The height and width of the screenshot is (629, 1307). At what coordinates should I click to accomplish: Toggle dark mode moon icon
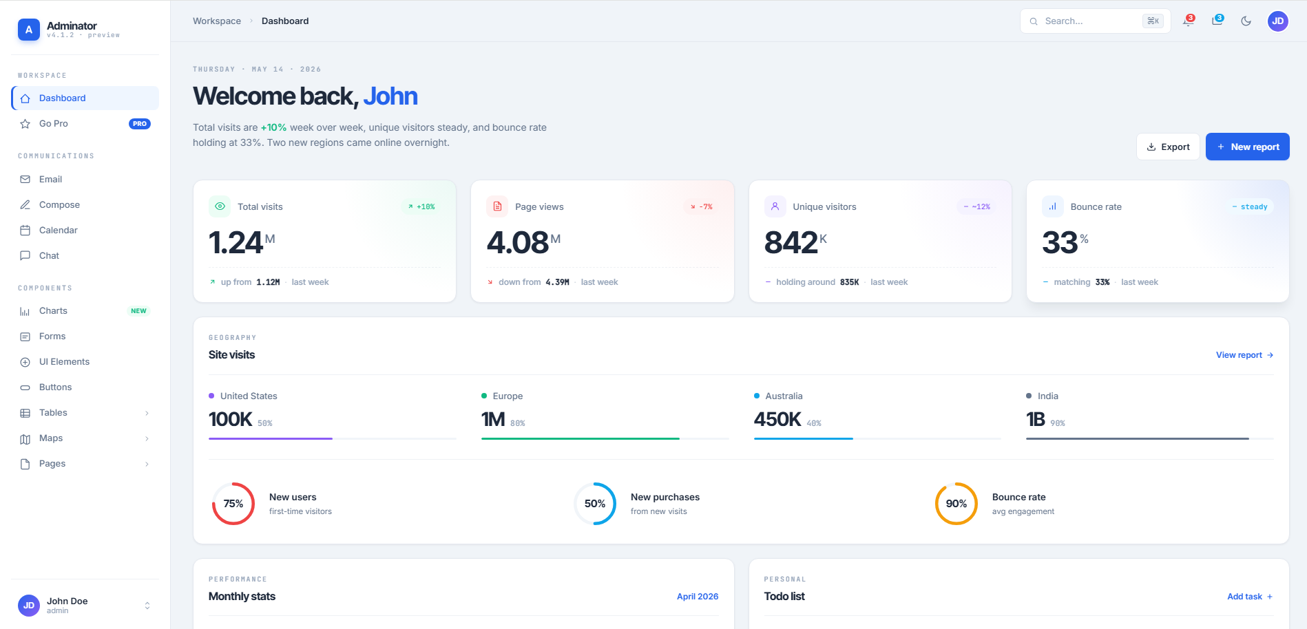tap(1246, 21)
